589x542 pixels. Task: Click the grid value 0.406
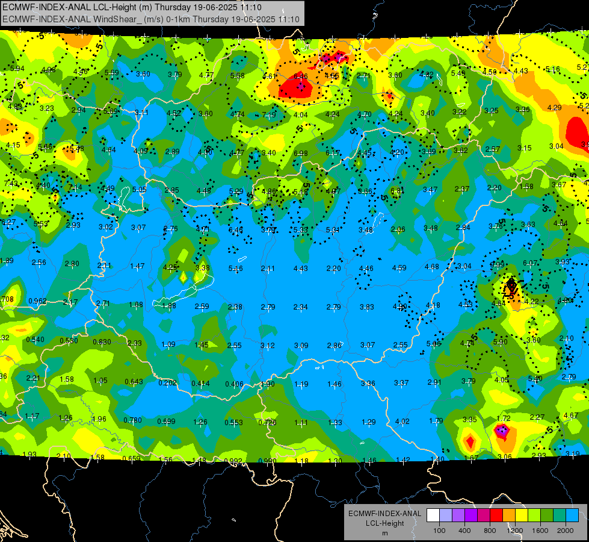coord(234,384)
